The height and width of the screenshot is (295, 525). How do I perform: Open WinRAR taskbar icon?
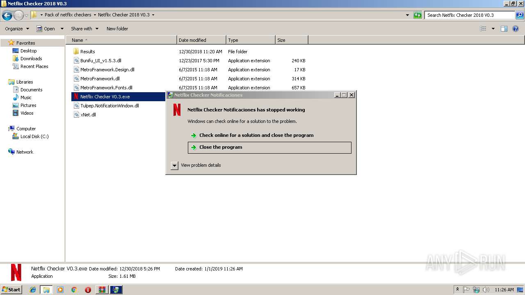click(102, 290)
